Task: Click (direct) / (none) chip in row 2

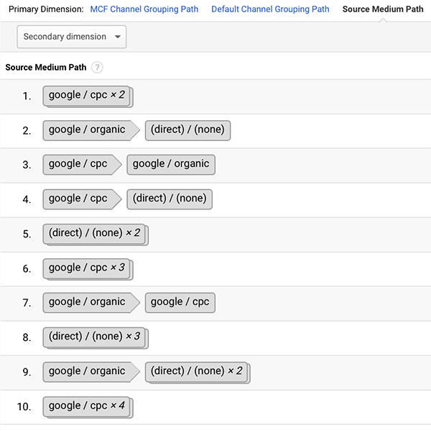Action: pyautogui.click(x=187, y=130)
